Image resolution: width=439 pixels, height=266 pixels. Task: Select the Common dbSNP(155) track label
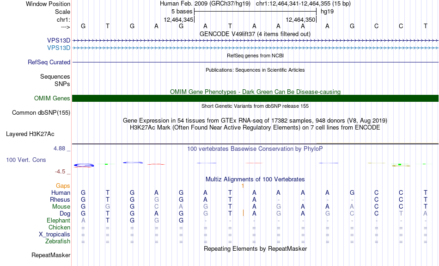pos(41,113)
